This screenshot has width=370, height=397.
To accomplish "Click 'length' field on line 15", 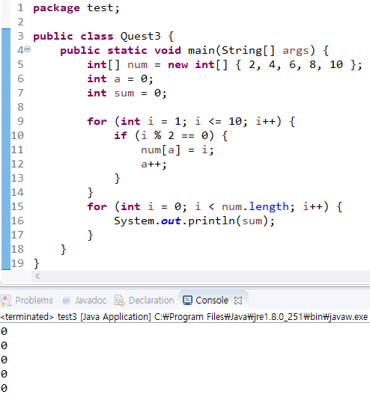I will [x=269, y=206].
